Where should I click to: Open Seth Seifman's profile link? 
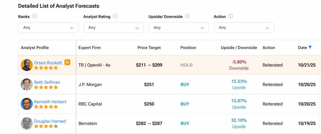(47, 82)
